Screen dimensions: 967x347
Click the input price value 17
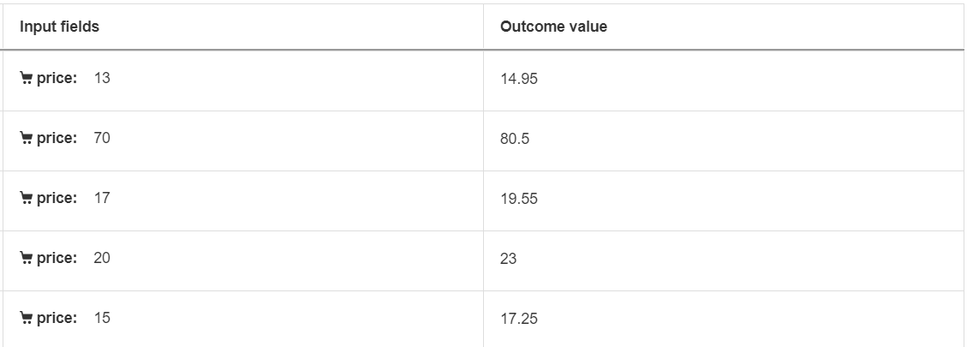click(102, 198)
